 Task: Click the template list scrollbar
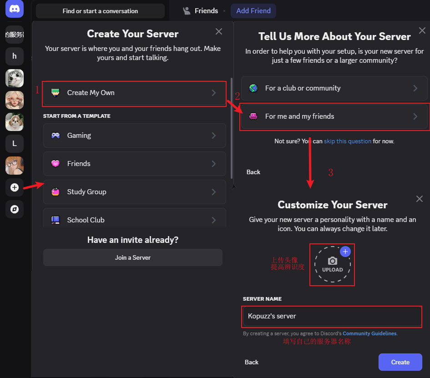(232, 128)
